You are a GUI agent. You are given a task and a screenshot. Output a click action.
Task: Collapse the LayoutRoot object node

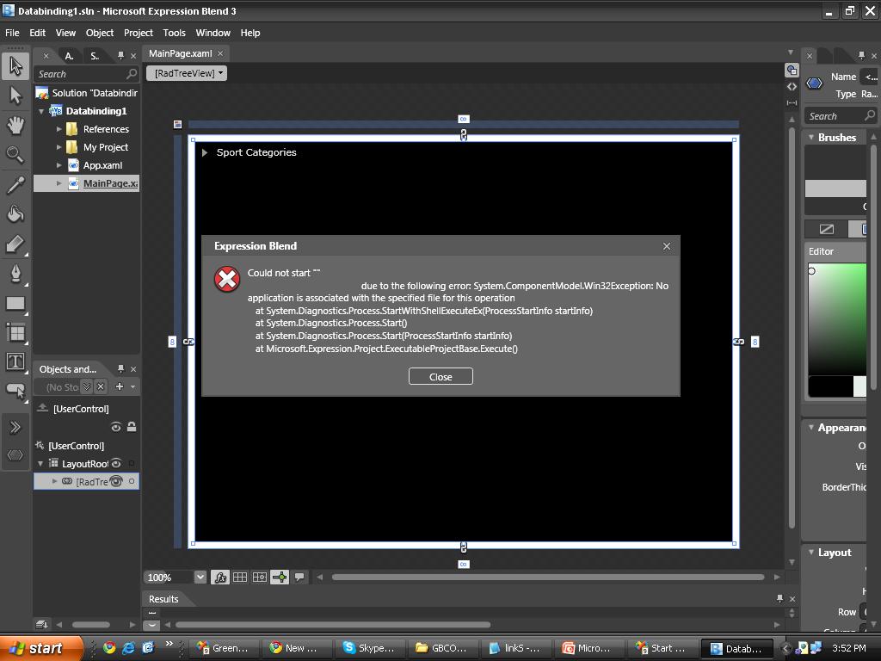(40, 464)
